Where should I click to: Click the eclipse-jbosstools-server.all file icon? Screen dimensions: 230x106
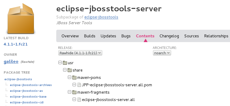coord(79,100)
